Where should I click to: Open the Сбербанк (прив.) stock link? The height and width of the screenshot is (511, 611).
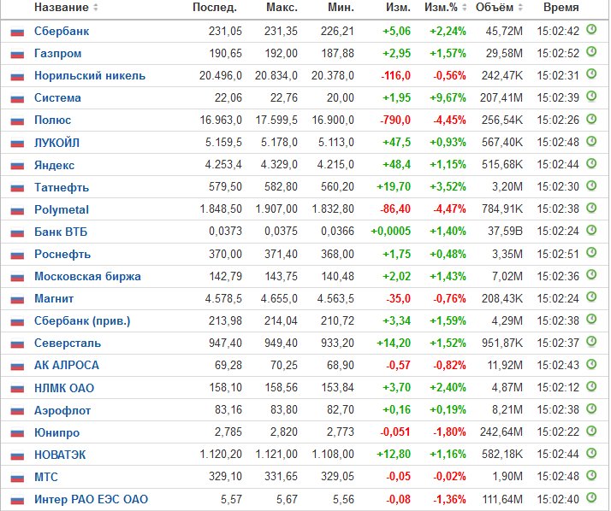[82, 321]
